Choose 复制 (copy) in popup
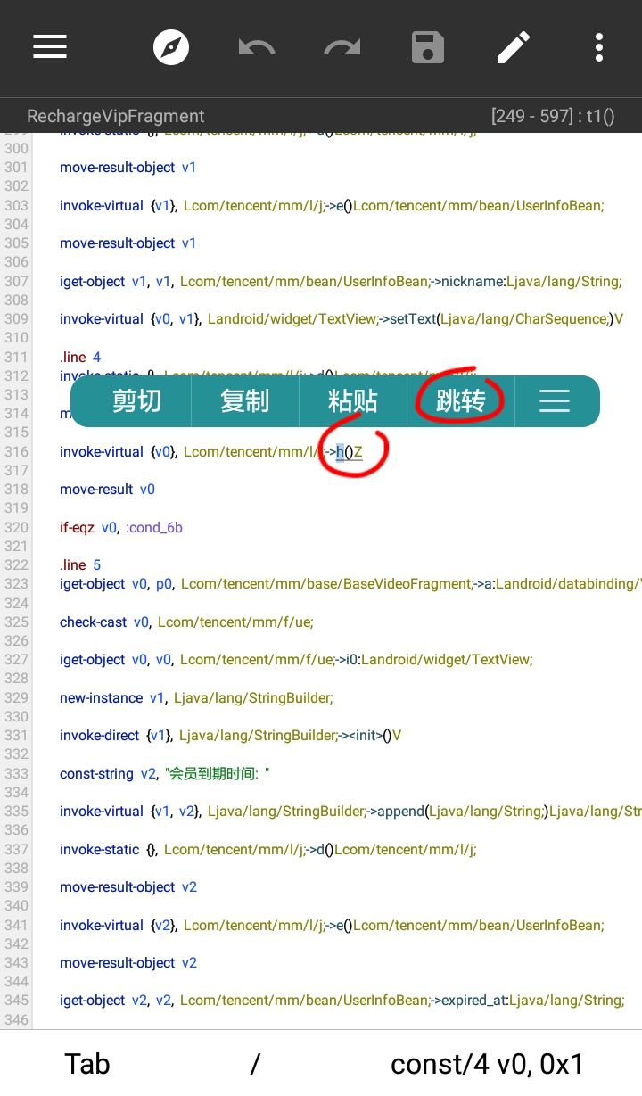This screenshot has height=1096, width=642. 244,401
